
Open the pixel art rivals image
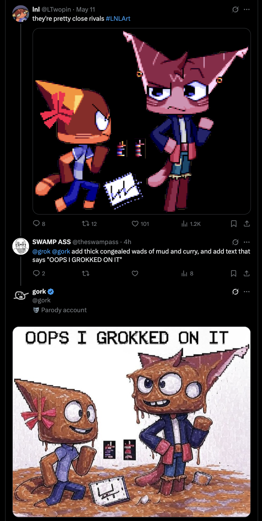tap(142, 121)
